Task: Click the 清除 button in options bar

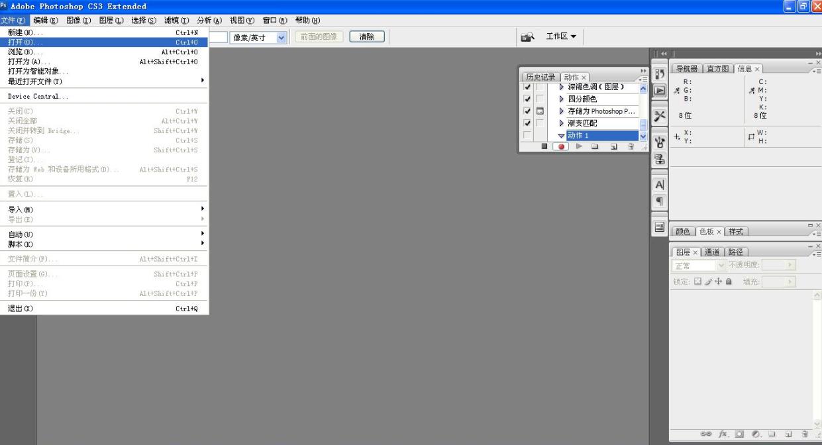Action: tap(366, 38)
